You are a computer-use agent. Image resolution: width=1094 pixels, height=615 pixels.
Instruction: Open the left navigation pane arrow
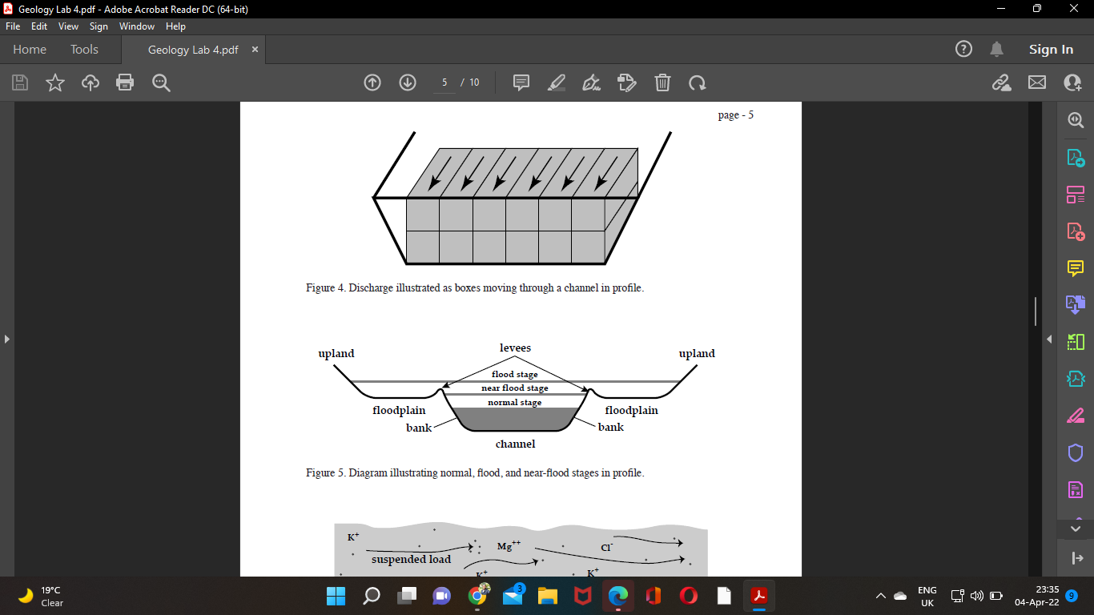[6, 339]
